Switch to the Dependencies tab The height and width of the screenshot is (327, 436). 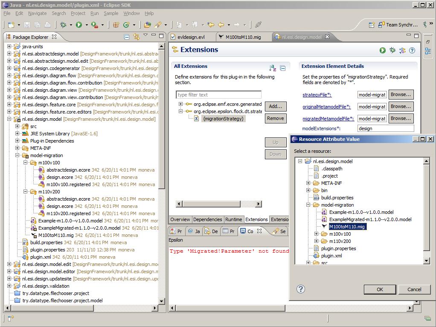pos(207,219)
